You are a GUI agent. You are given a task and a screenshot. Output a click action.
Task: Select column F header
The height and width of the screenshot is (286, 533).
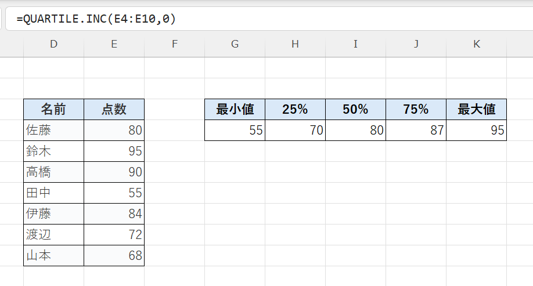pyautogui.click(x=174, y=44)
